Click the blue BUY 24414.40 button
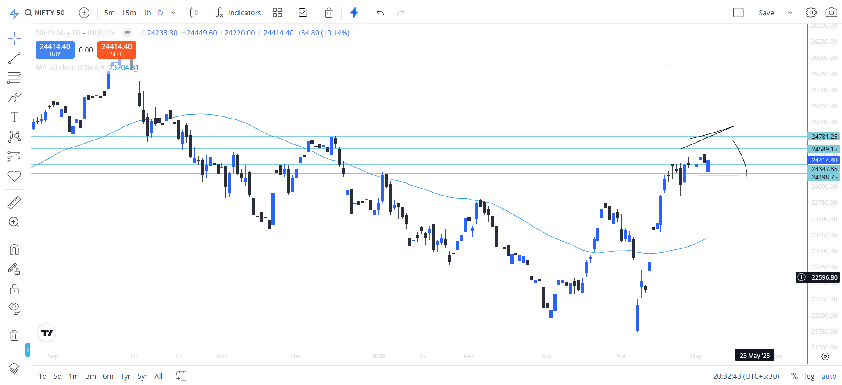The height and width of the screenshot is (385, 842). coord(55,49)
